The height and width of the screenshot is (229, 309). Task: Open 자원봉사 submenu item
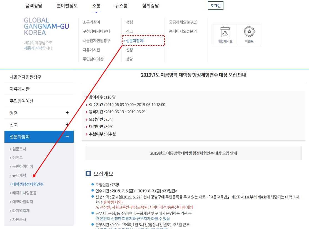point(19,219)
